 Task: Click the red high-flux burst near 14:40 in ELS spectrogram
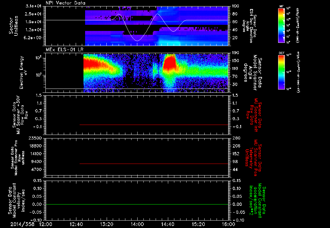point(170,62)
